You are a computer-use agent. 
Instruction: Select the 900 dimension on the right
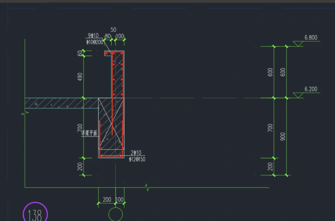click(283, 137)
